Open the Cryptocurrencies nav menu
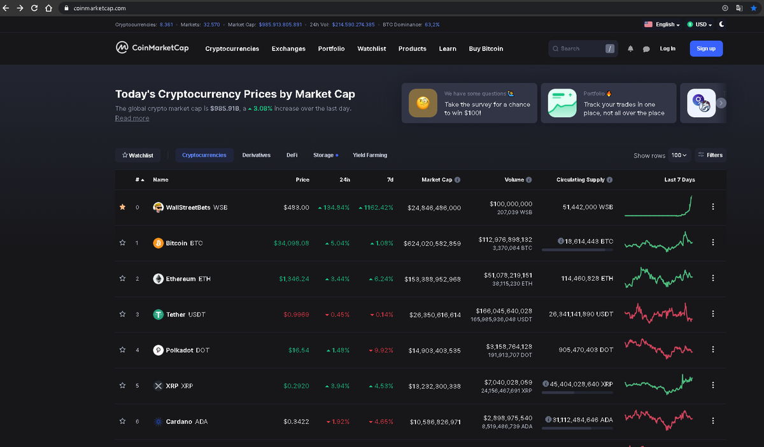764x447 pixels. (x=232, y=48)
